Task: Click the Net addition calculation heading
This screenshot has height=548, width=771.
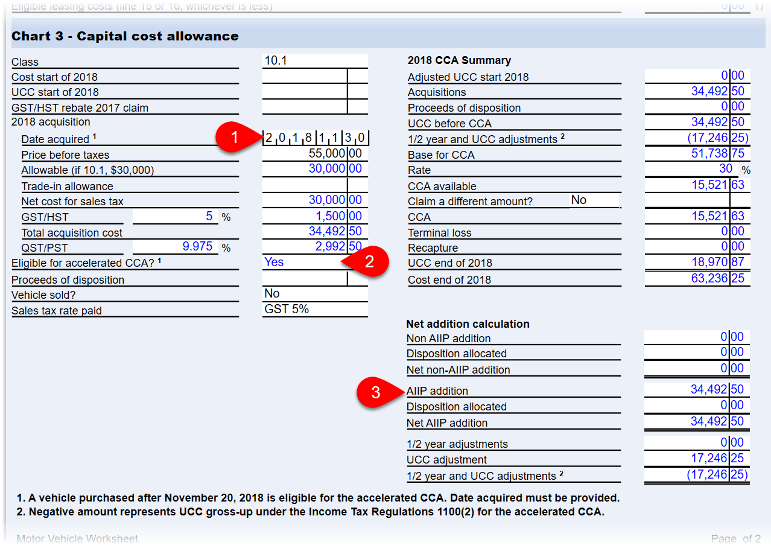Action: coord(468,324)
